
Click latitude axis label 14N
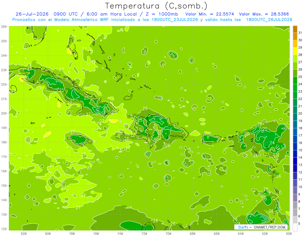pyautogui.click(x=4, y=200)
